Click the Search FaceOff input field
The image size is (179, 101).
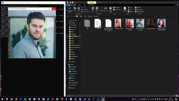tap(168, 16)
